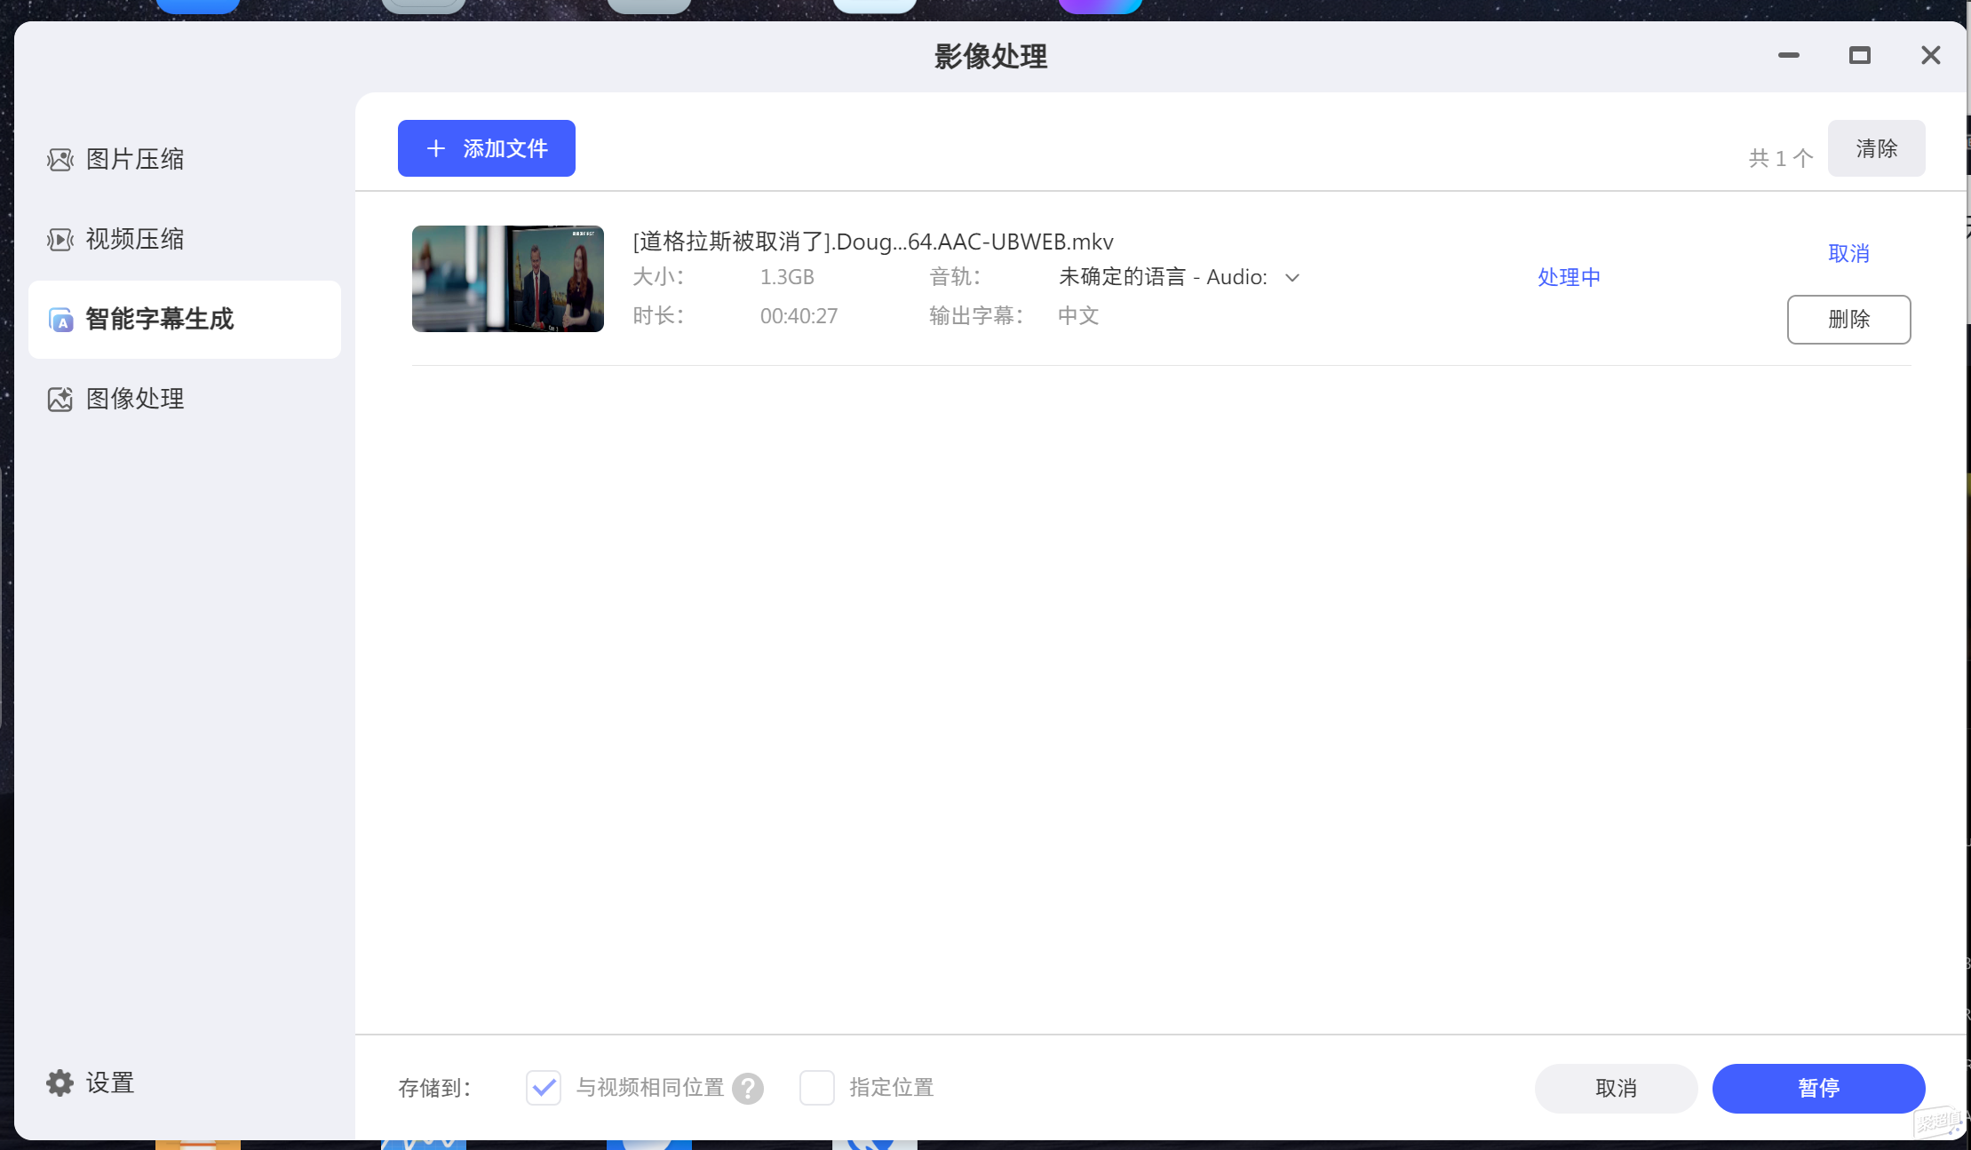Click the file size 1.3GB
Screen dimensions: 1971x1150
787,277
